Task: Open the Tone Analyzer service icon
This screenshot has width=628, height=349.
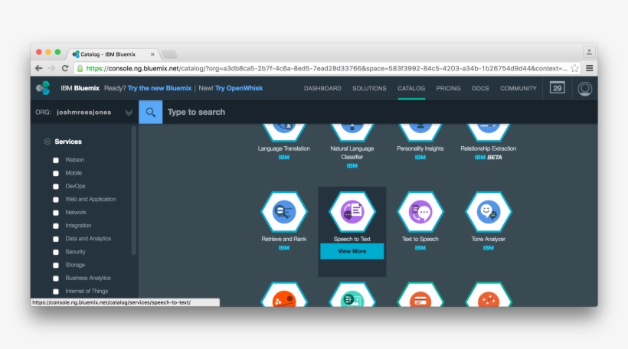Action: click(488, 212)
